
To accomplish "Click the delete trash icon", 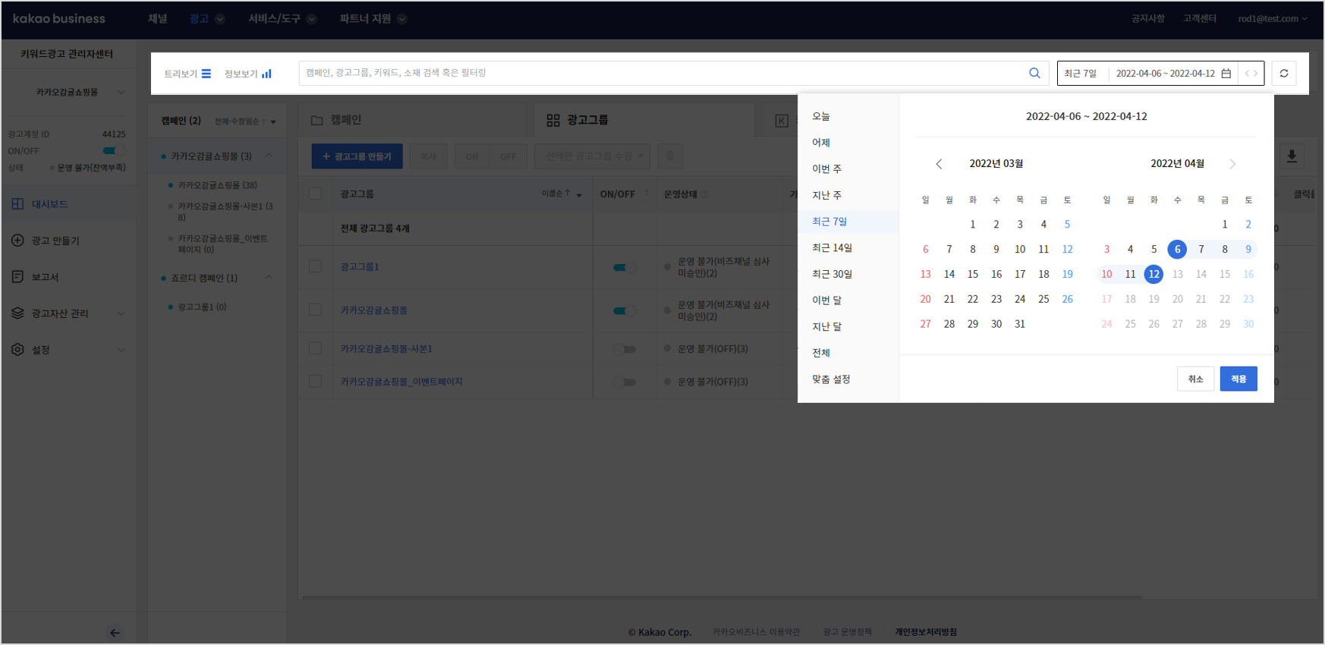I will tap(669, 156).
